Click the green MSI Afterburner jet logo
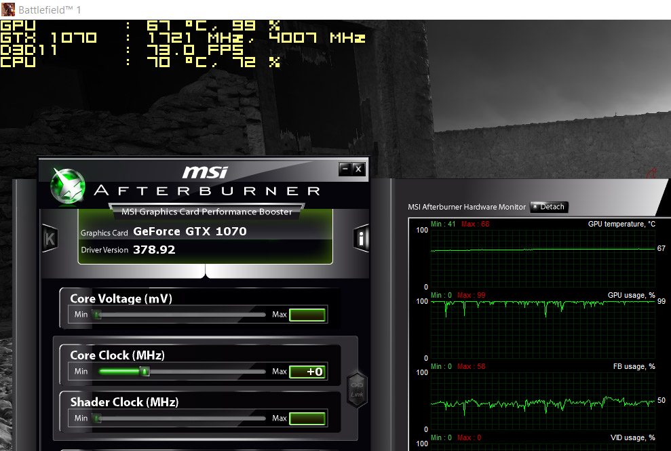671x451 pixels. (x=68, y=186)
